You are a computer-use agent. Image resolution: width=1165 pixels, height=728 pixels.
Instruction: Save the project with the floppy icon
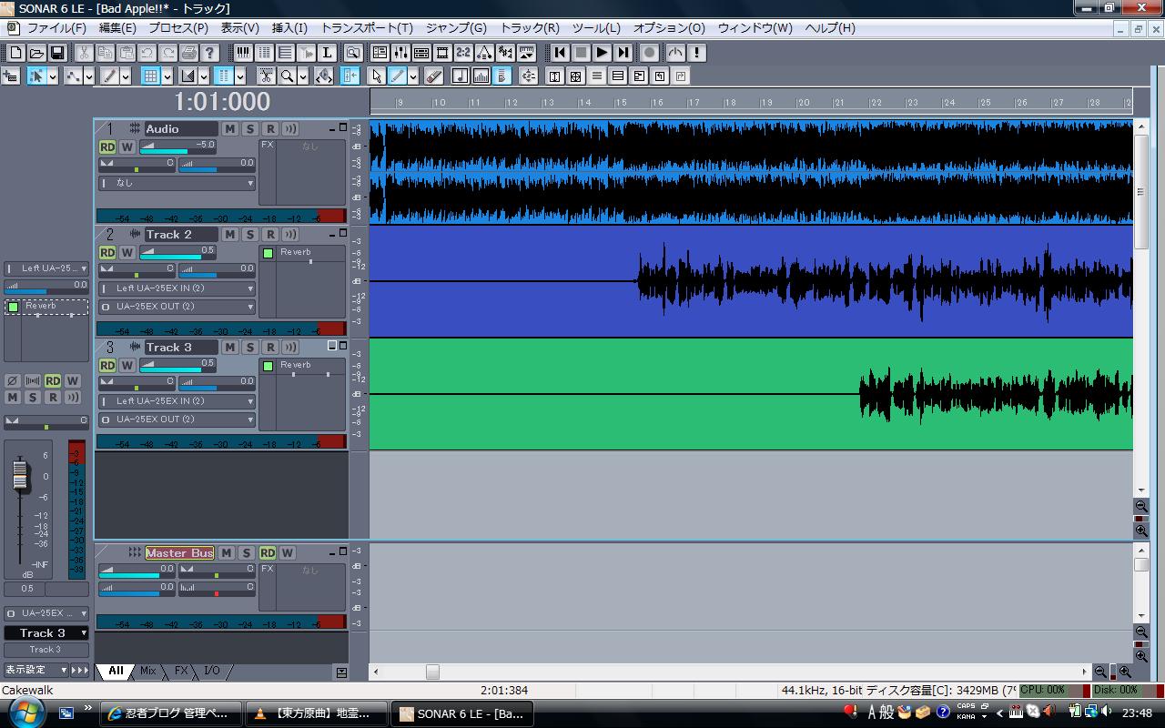(x=57, y=53)
